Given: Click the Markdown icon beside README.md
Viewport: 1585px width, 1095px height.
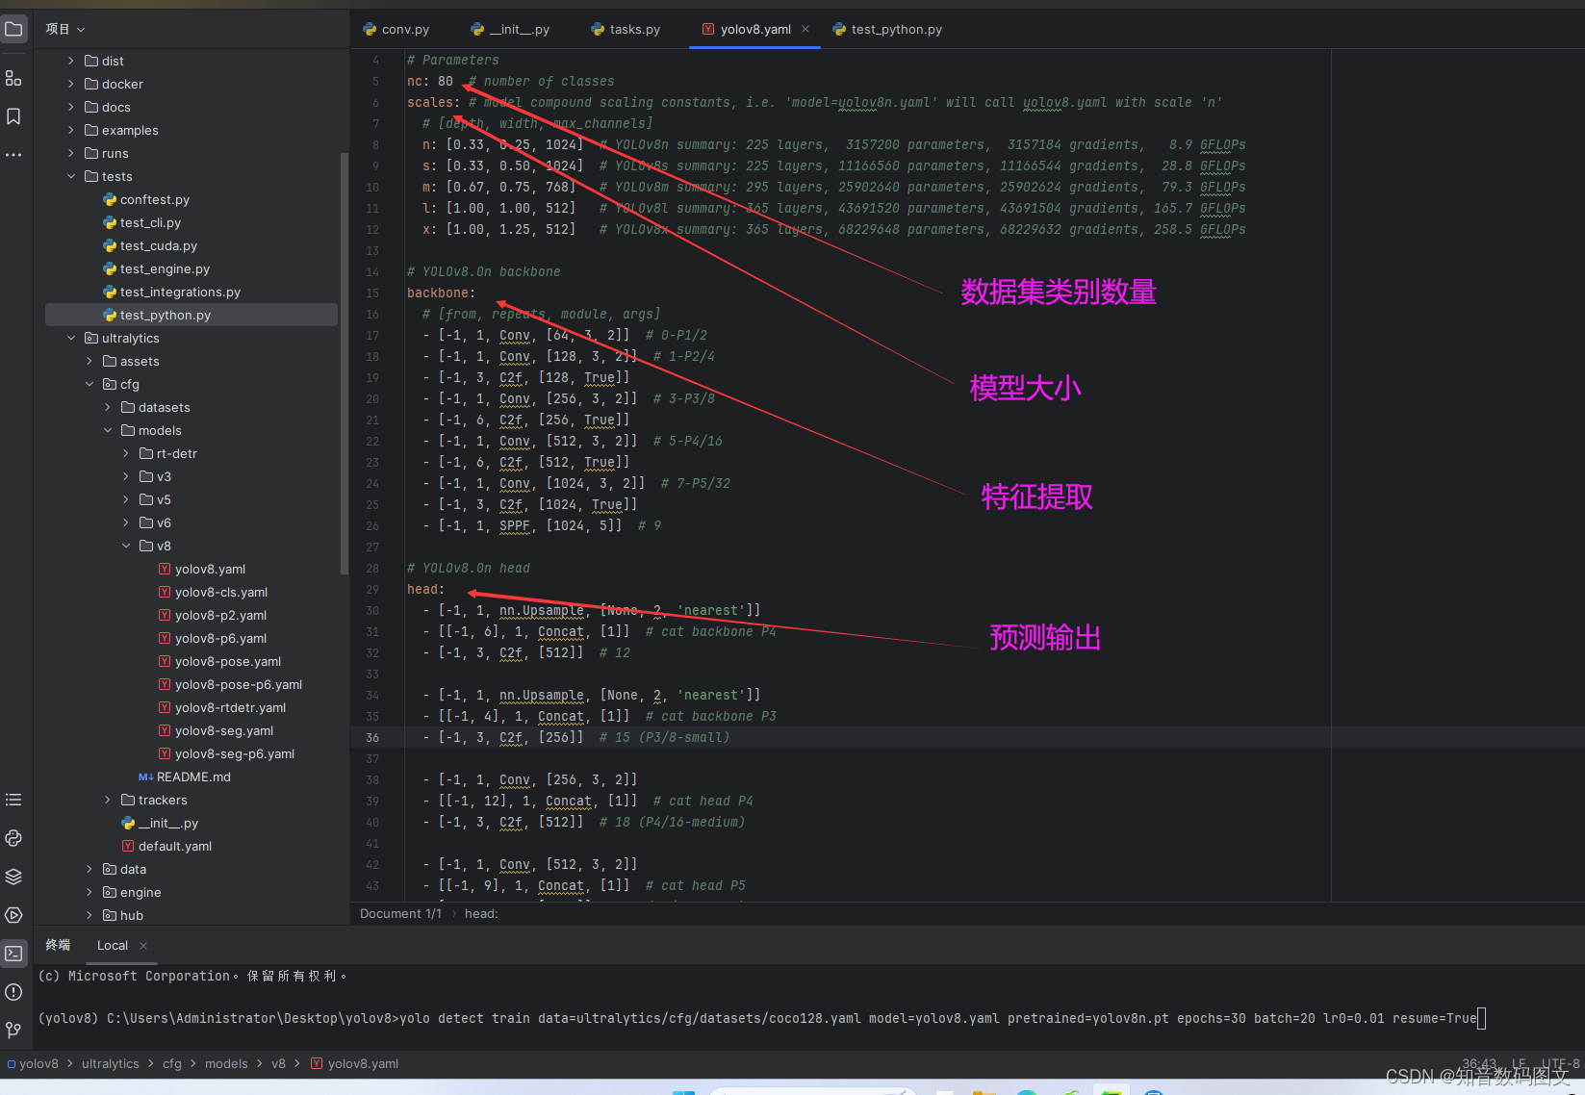Looking at the screenshot, I should (146, 777).
